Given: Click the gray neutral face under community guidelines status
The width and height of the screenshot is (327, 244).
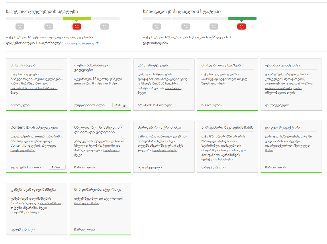Looking at the screenshot, I should pyautogui.click(x=214, y=27).
